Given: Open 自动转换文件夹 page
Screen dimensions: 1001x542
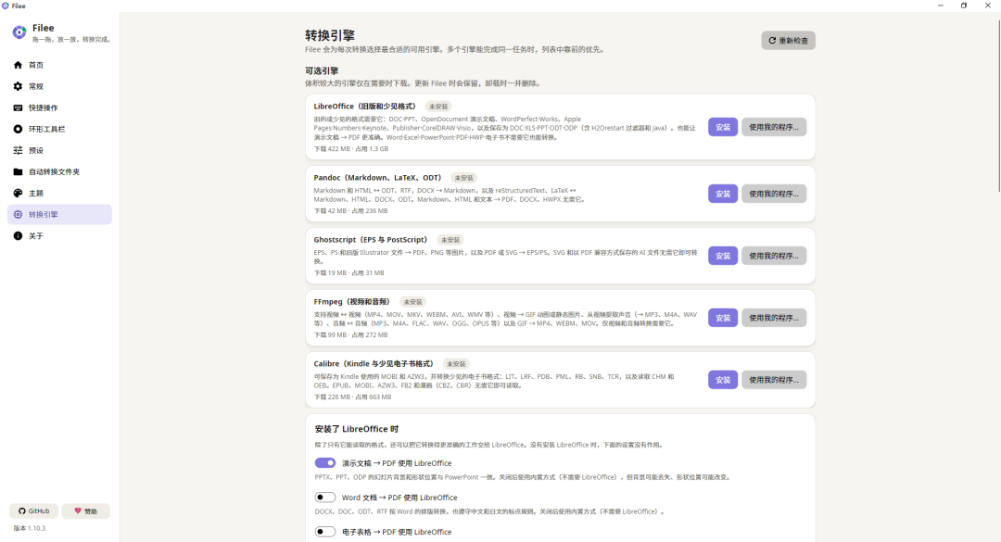Looking at the screenshot, I should 59,171.
